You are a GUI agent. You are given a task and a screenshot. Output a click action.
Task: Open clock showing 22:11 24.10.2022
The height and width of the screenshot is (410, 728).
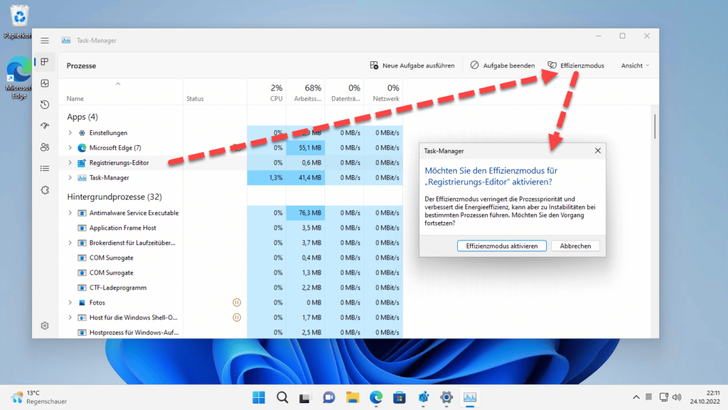(705, 397)
